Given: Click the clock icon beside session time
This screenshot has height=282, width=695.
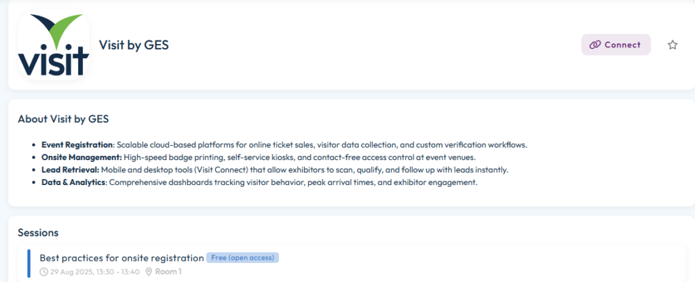Looking at the screenshot, I should 43,271.
